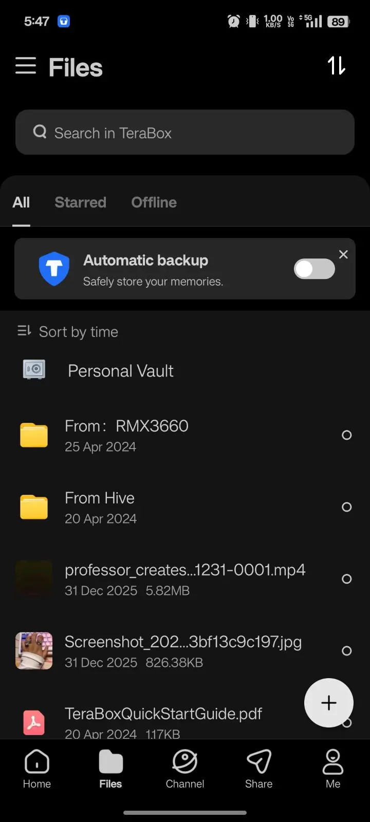Tap the alarm clock status icon

pyautogui.click(x=234, y=22)
